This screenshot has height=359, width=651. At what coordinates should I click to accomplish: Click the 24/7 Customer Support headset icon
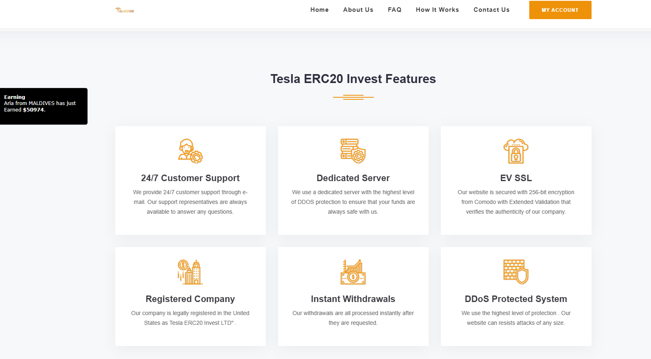click(190, 151)
